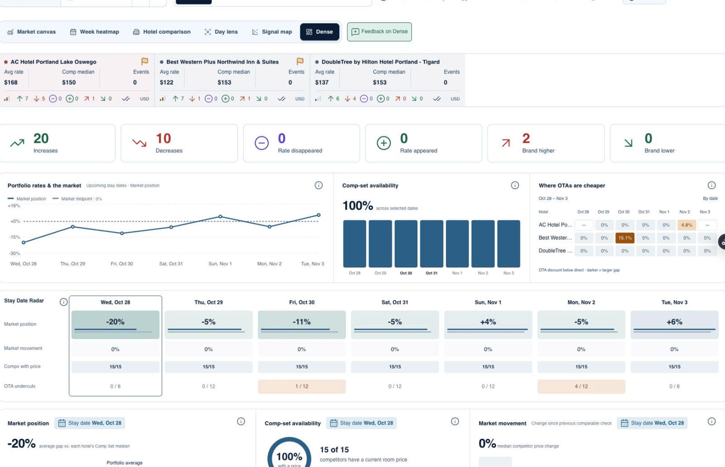Image resolution: width=725 pixels, height=467 pixels.
Task: Click bar chart icon on Best Western card
Action: (x=163, y=99)
